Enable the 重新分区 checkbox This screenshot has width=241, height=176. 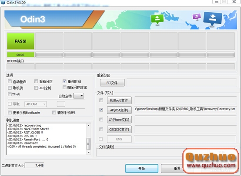coord(36,81)
